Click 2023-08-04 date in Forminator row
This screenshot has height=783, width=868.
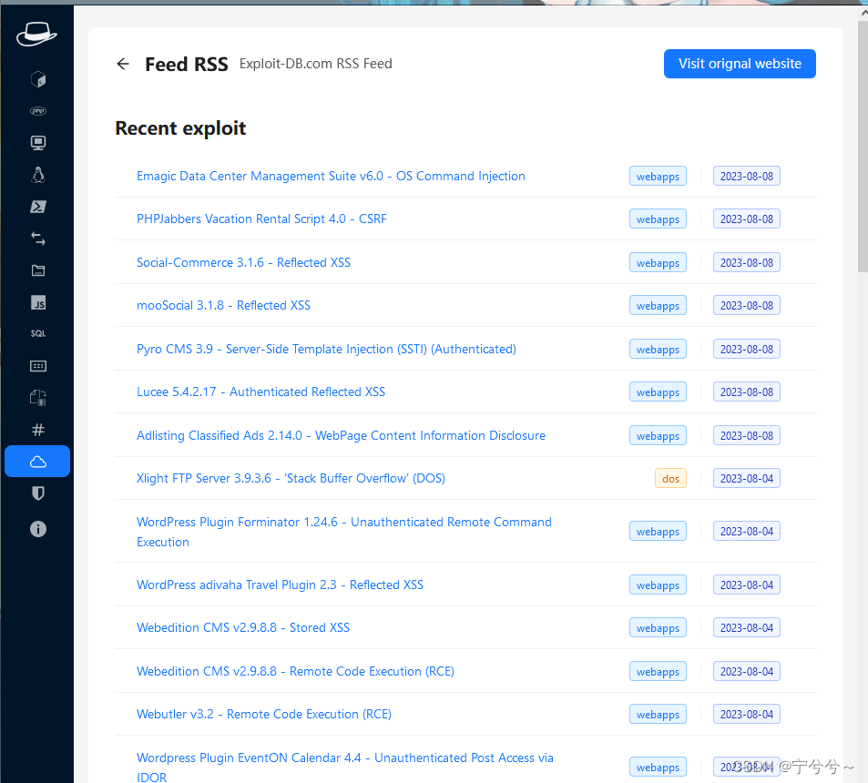746,531
